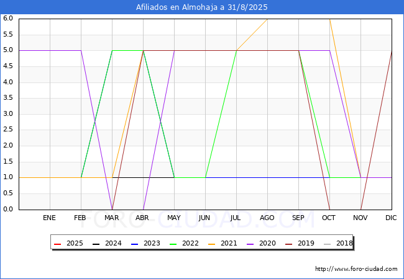
Task: Click the 0.0 value on y-axis
Action: (8, 210)
